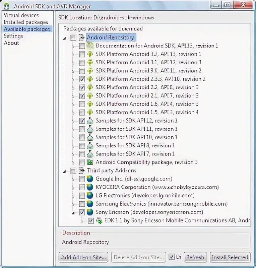Click the Android 1.6 platform robot icon
256x268 pixels.
coord(90,104)
